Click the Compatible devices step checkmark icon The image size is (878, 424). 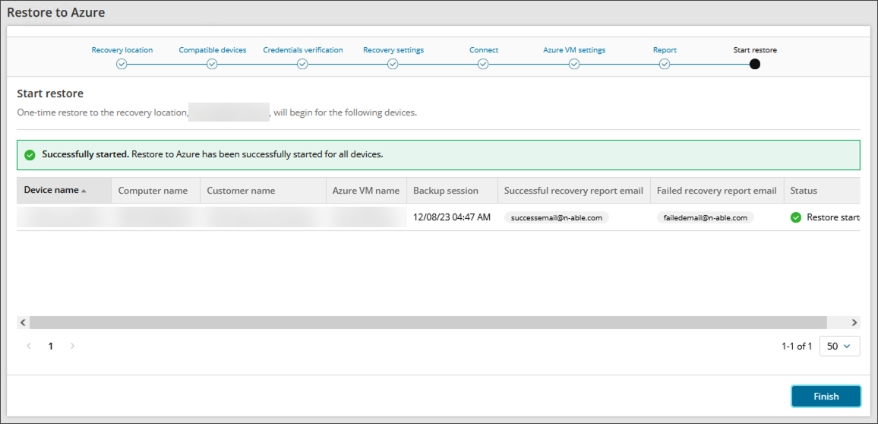pos(212,65)
